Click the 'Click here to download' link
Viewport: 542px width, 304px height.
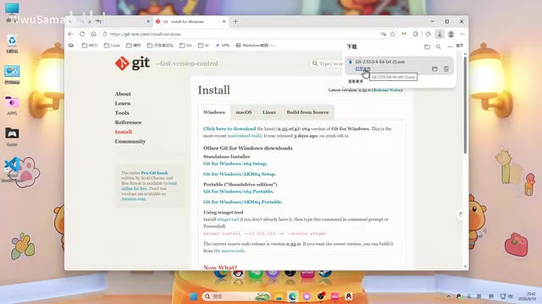(230, 128)
